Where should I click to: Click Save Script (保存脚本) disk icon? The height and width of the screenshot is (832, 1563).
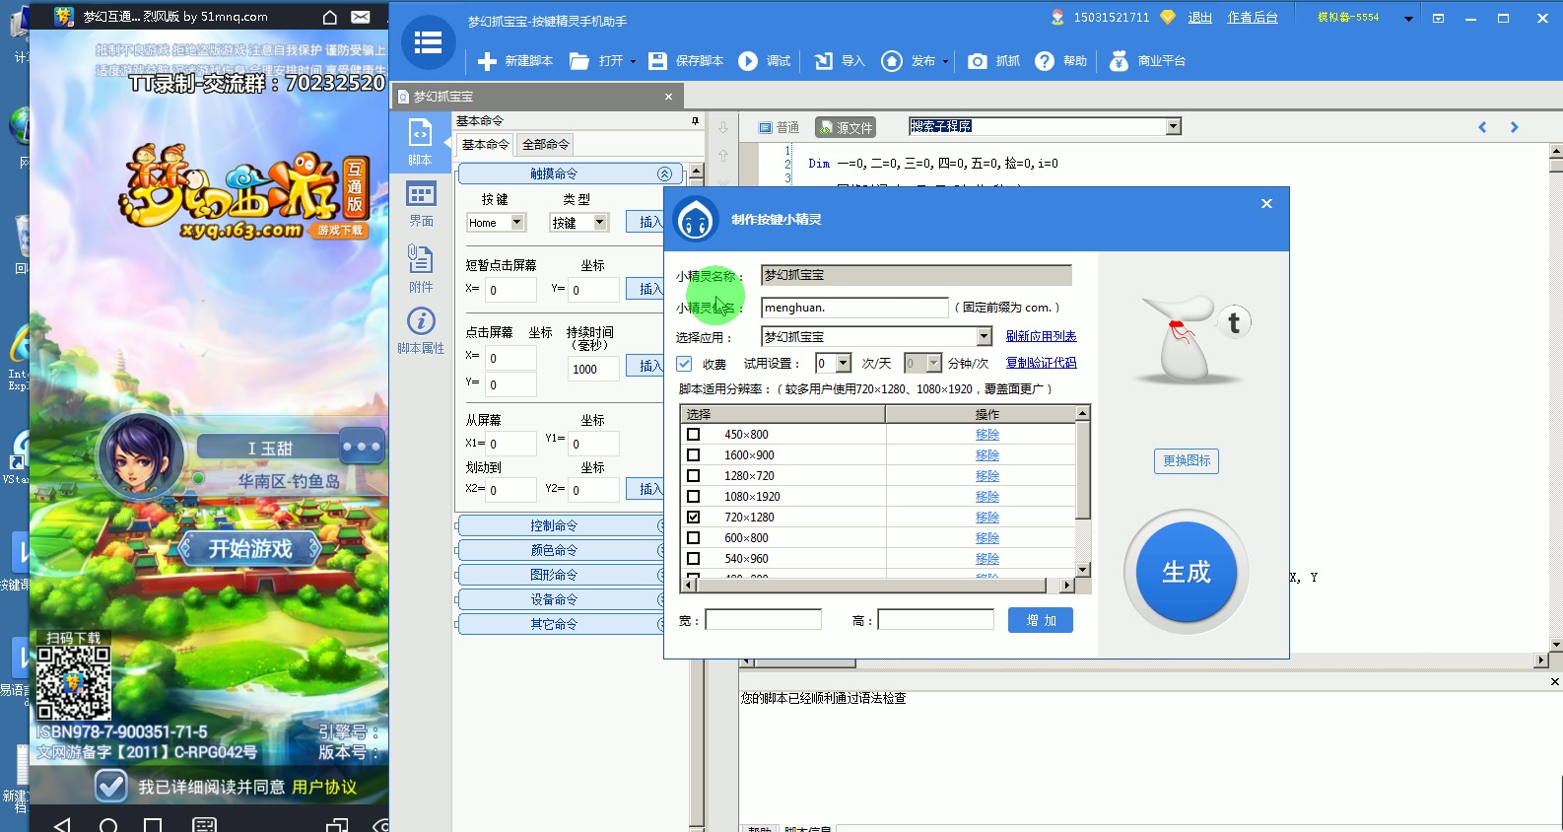click(x=657, y=61)
